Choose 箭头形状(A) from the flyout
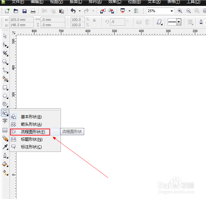206x199 pixels. tap(35, 124)
